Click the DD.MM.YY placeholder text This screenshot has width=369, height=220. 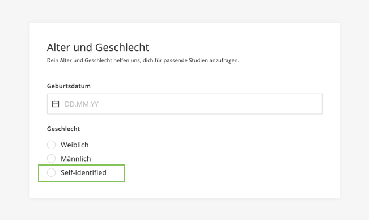coord(82,104)
